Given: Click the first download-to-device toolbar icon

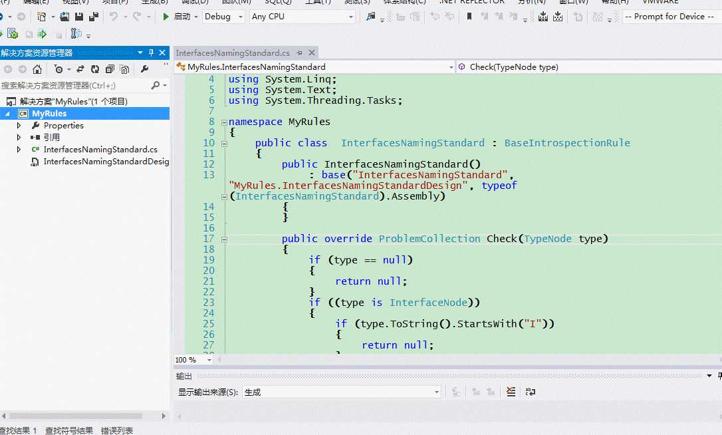Looking at the screenshot, I should tap(543, 17).
